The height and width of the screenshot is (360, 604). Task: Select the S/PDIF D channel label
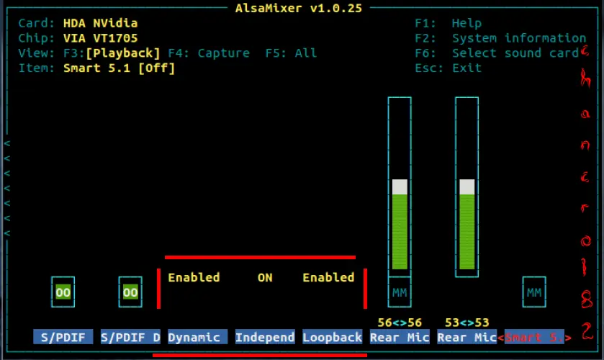[130, 337]
